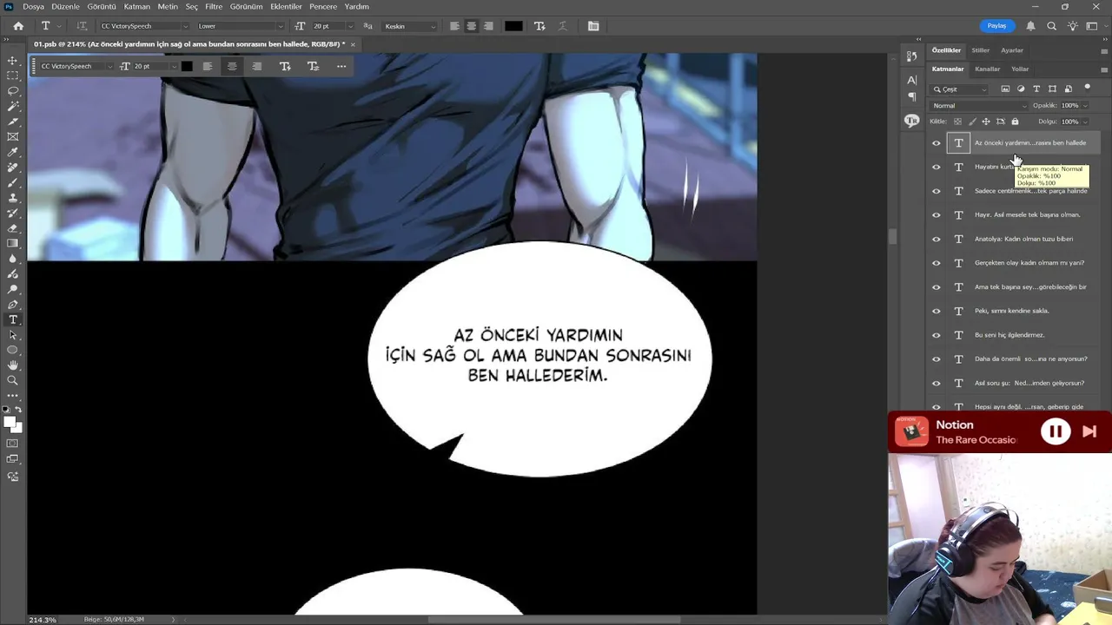Hide the 'Anatolya: Kadın olman' layer
This screenshot has height=625, width=1112.
point(937,239)
